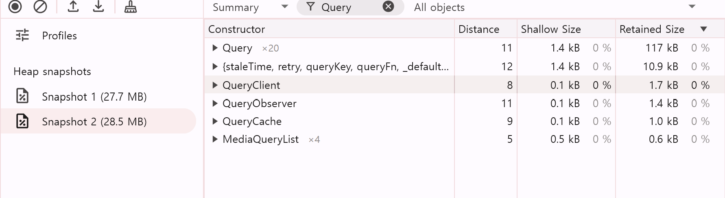Open the All objects dropdown
Screen dimensions: 725x198
tap(553, 7)
